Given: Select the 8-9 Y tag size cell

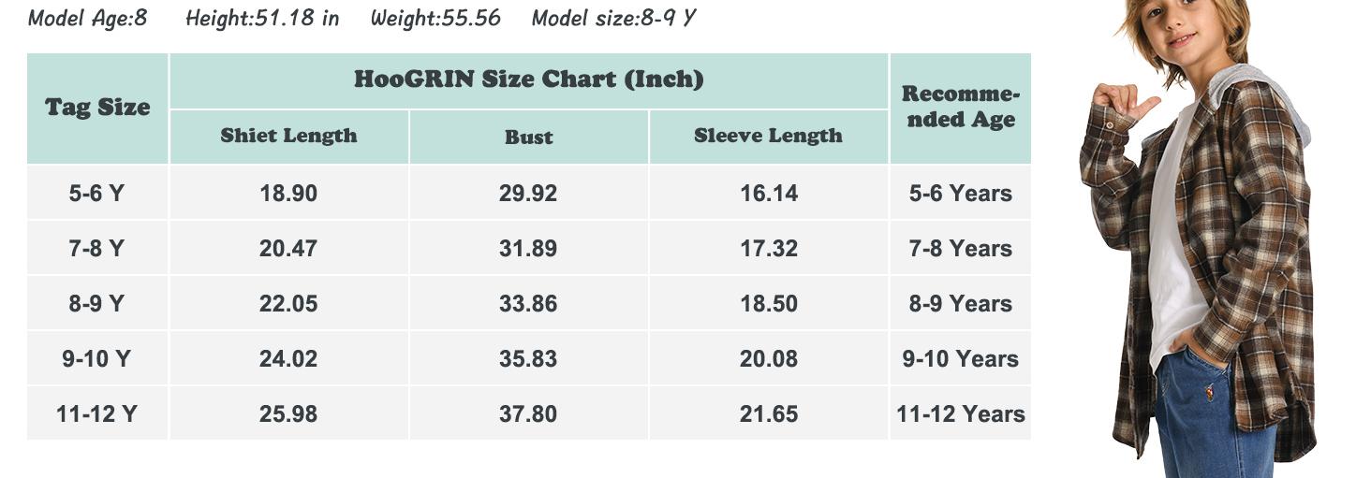Looking at the screenshot, I should point(97,303).
